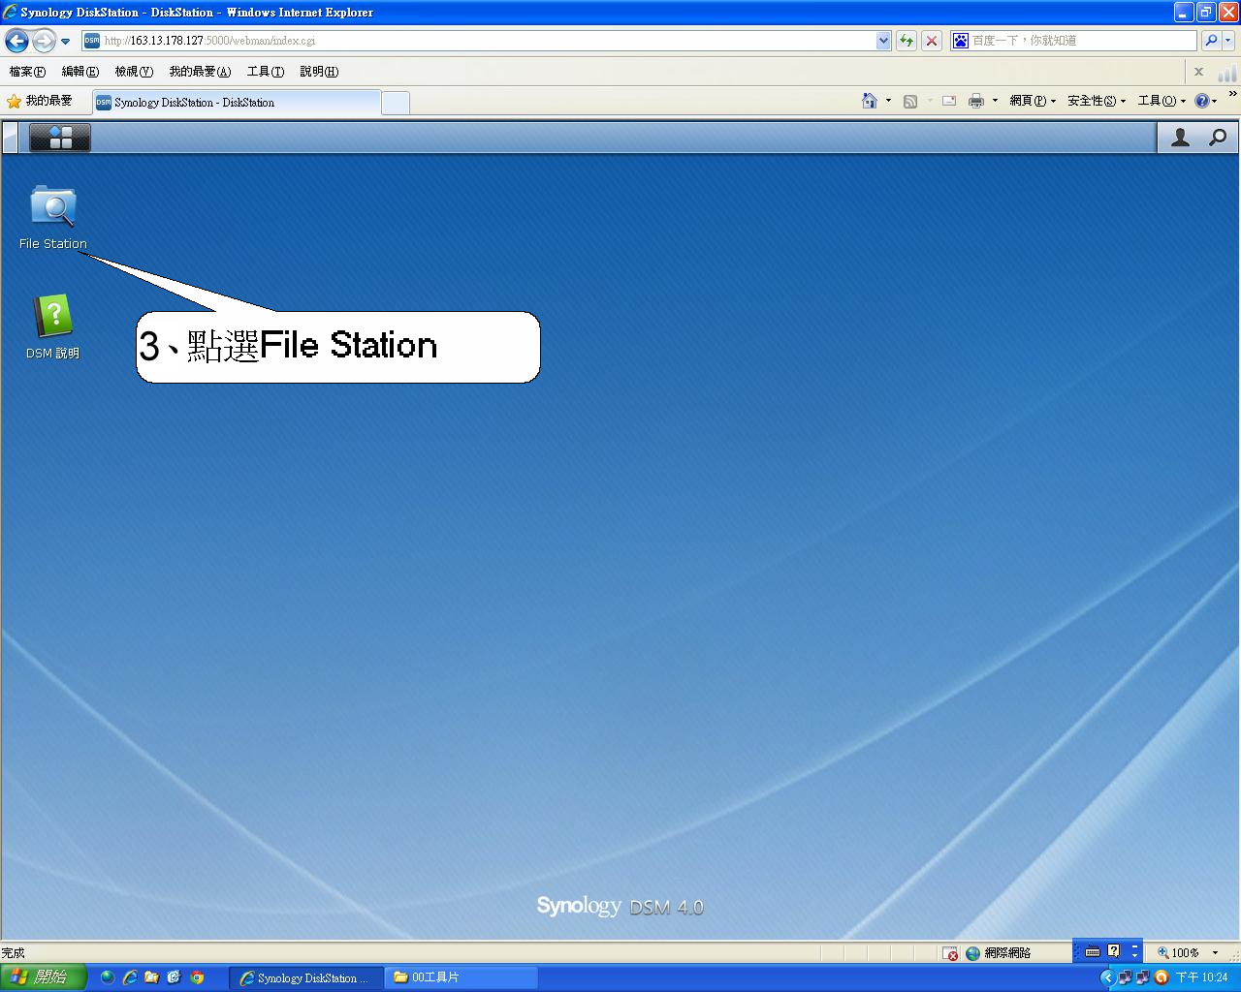
Task: Open the 工具(O) command bar menu
Action: [x=1161, y=101]
